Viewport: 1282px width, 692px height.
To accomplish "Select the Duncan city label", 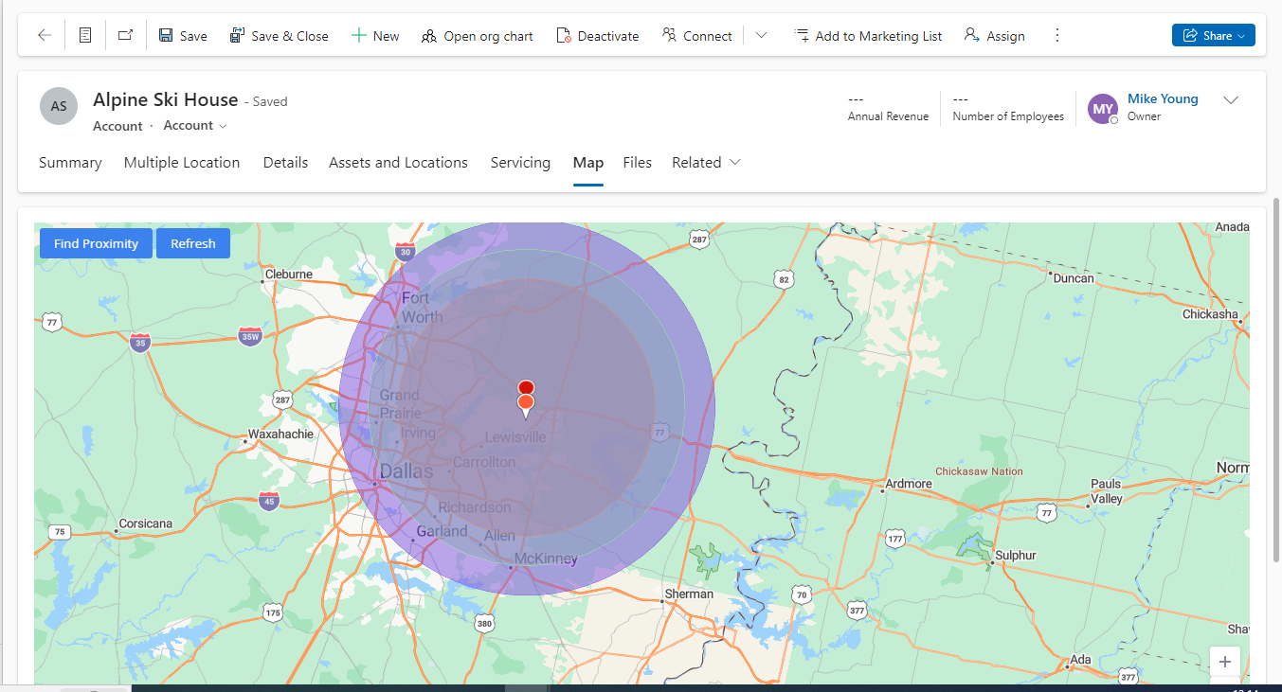I will tap(1074, 278).
